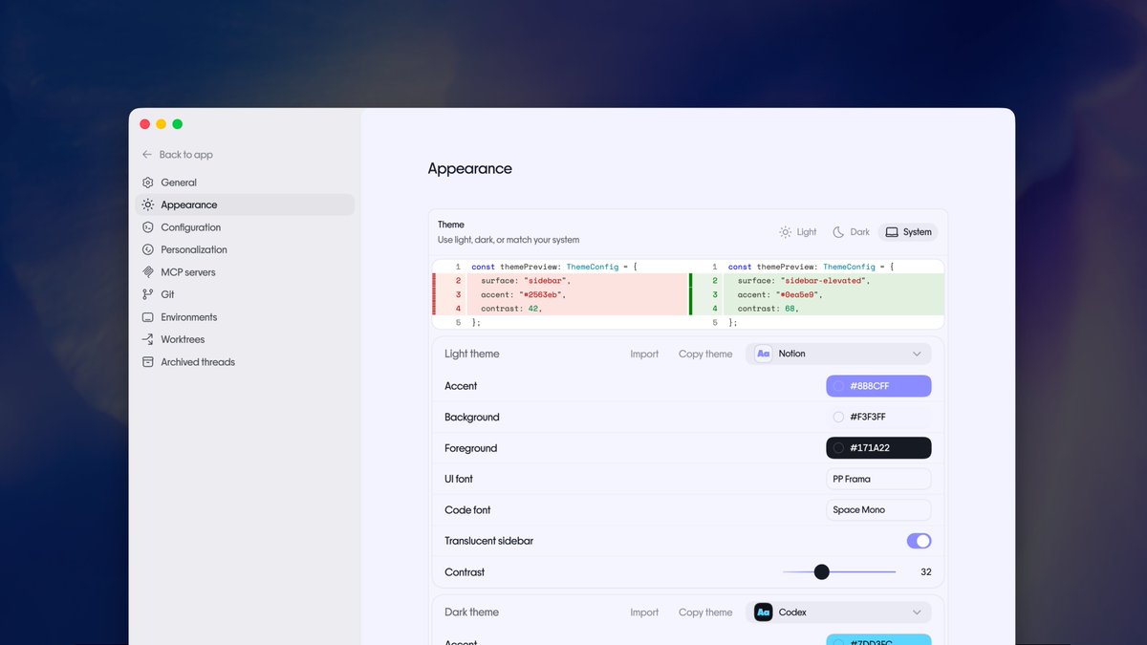The width and height of the screenshot is (1147, 645).
Task: Open the MCP servers section icon
Action: click(148, 271)
